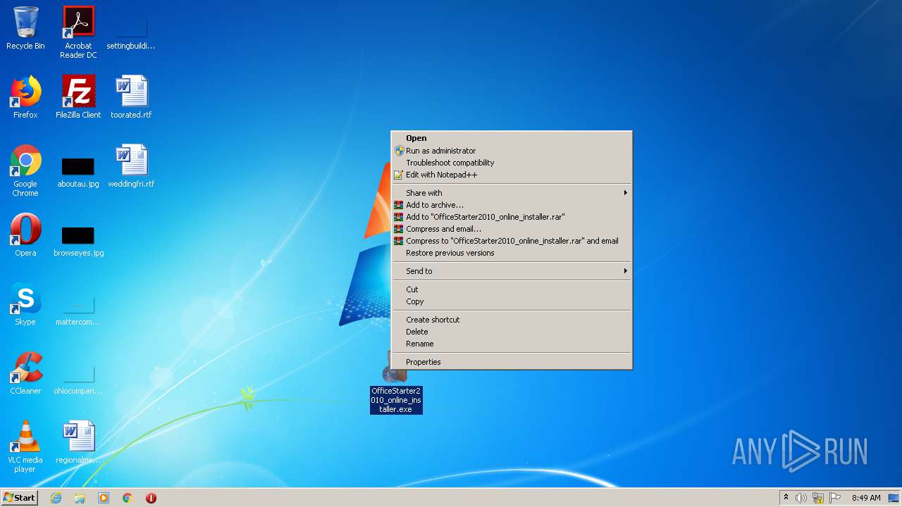902x507 pixels.
Task: Choose Compress to rar and email
Action: pos(512,241)
